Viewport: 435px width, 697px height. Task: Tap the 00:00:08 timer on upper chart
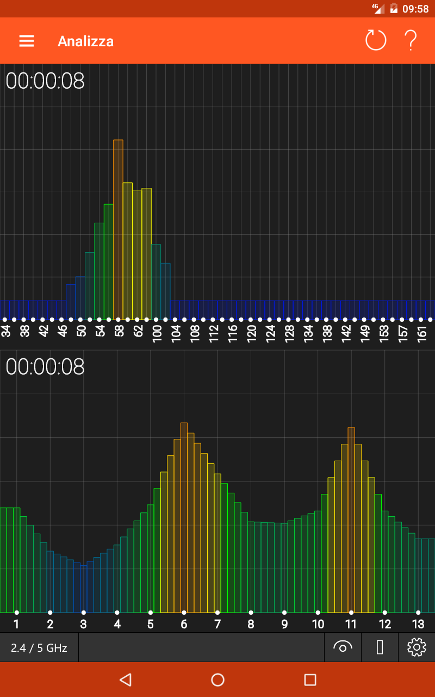(45, 81)
